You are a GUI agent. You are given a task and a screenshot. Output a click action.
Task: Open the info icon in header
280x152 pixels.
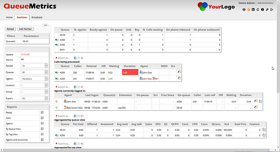pyautogui.click(x=262, y=9)
